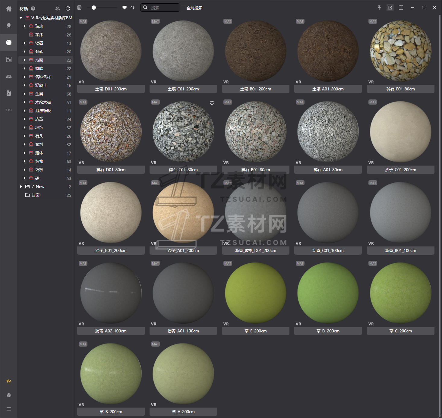442x418 pixels.
Task: Collapse the V-Ray超写实材质库BM root node
Action: coord(21,18)
